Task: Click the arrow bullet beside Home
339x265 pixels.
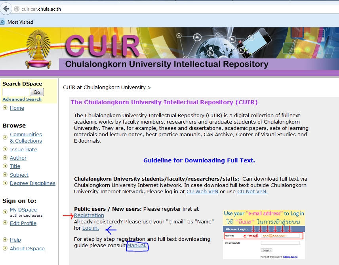Action: [5, 108]
